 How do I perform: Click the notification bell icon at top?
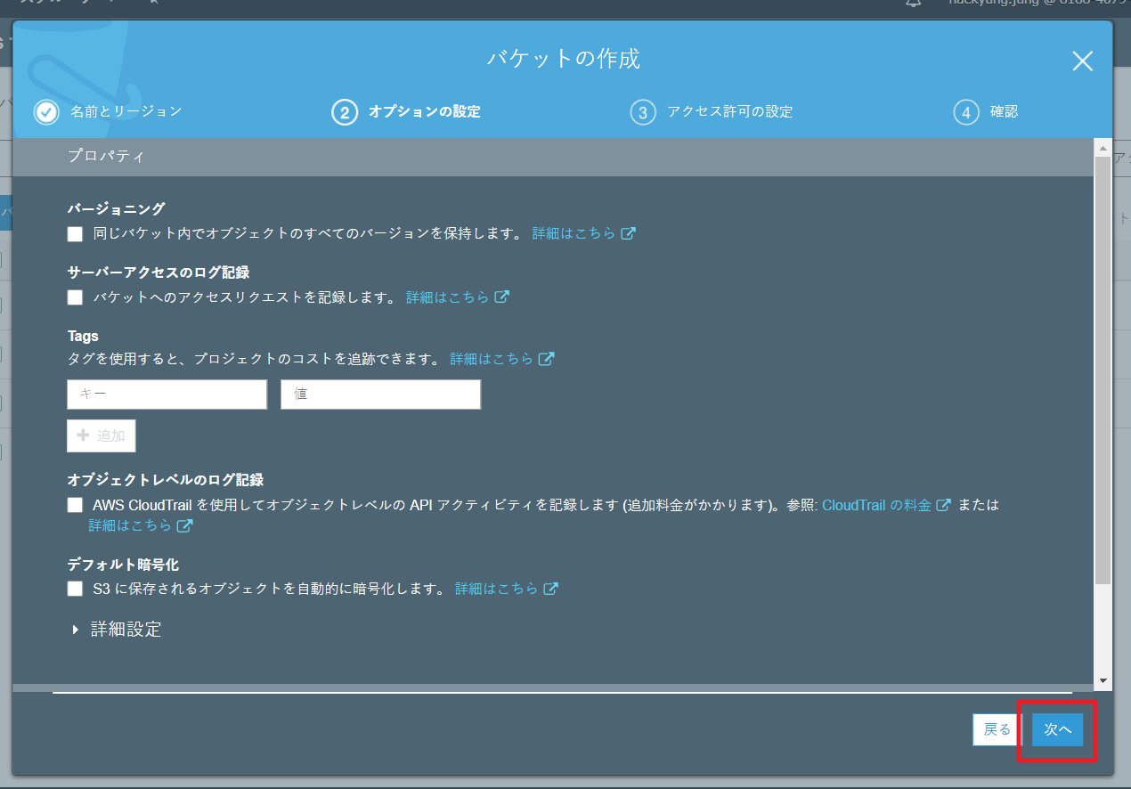point(913,4)
